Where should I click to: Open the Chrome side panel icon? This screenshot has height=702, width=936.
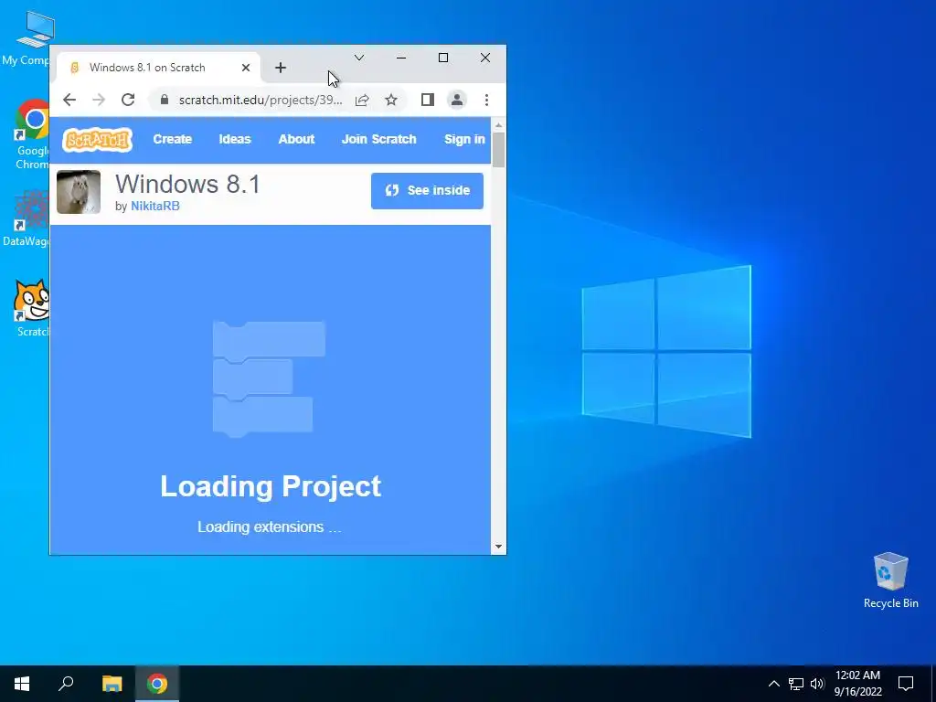428,100
